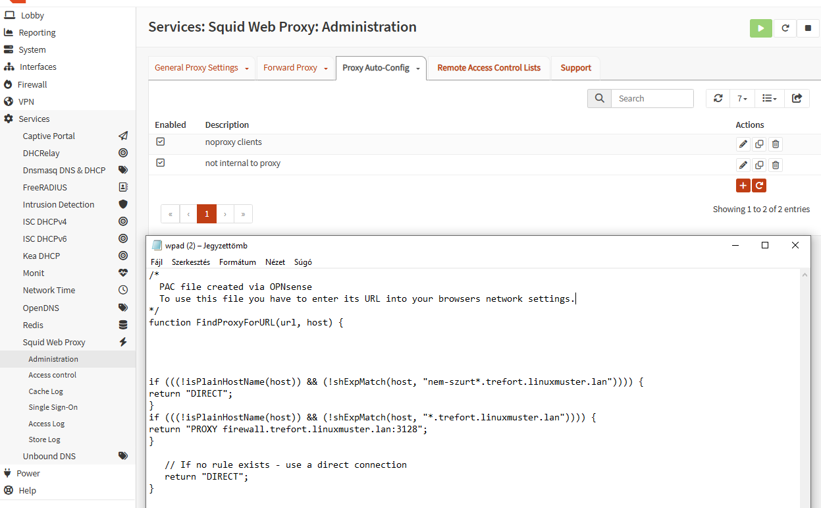Sort table by Description column header

227,125
